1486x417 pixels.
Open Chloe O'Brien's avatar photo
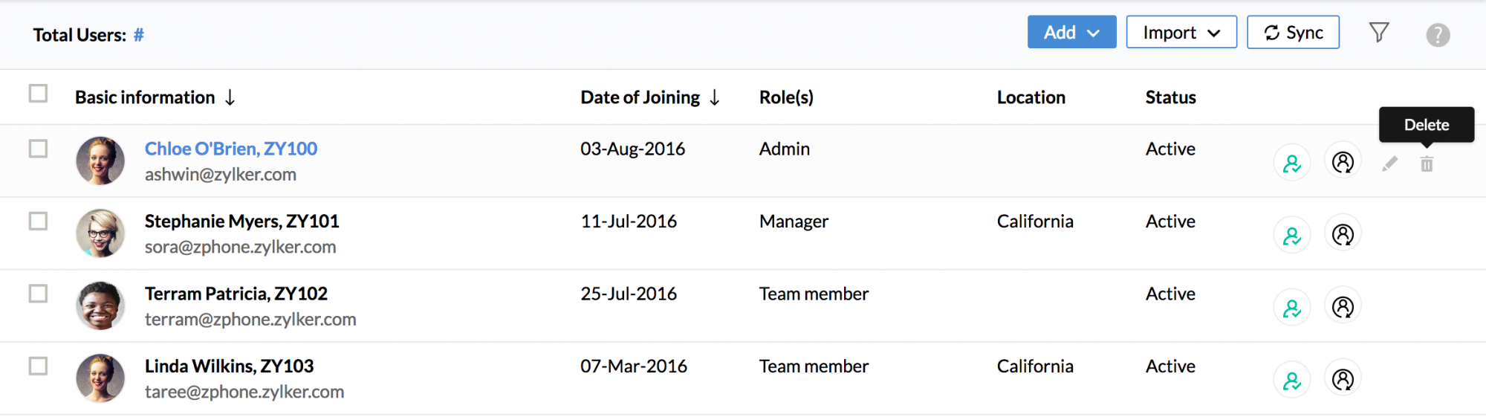100,161
